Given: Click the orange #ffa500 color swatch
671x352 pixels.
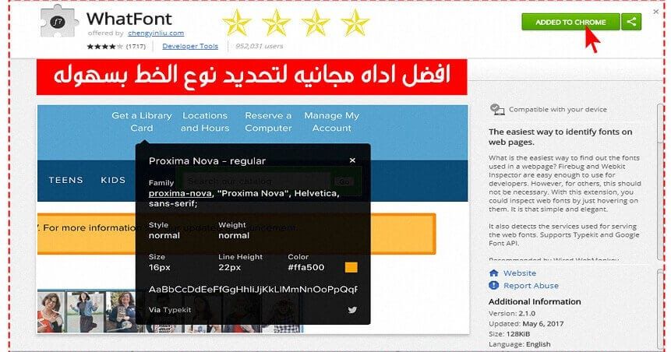Looking at the screenshot, I should point(351,268).
